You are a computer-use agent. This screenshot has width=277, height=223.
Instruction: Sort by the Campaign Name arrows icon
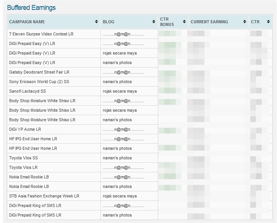pyautogui.click(x=96, y=22)
